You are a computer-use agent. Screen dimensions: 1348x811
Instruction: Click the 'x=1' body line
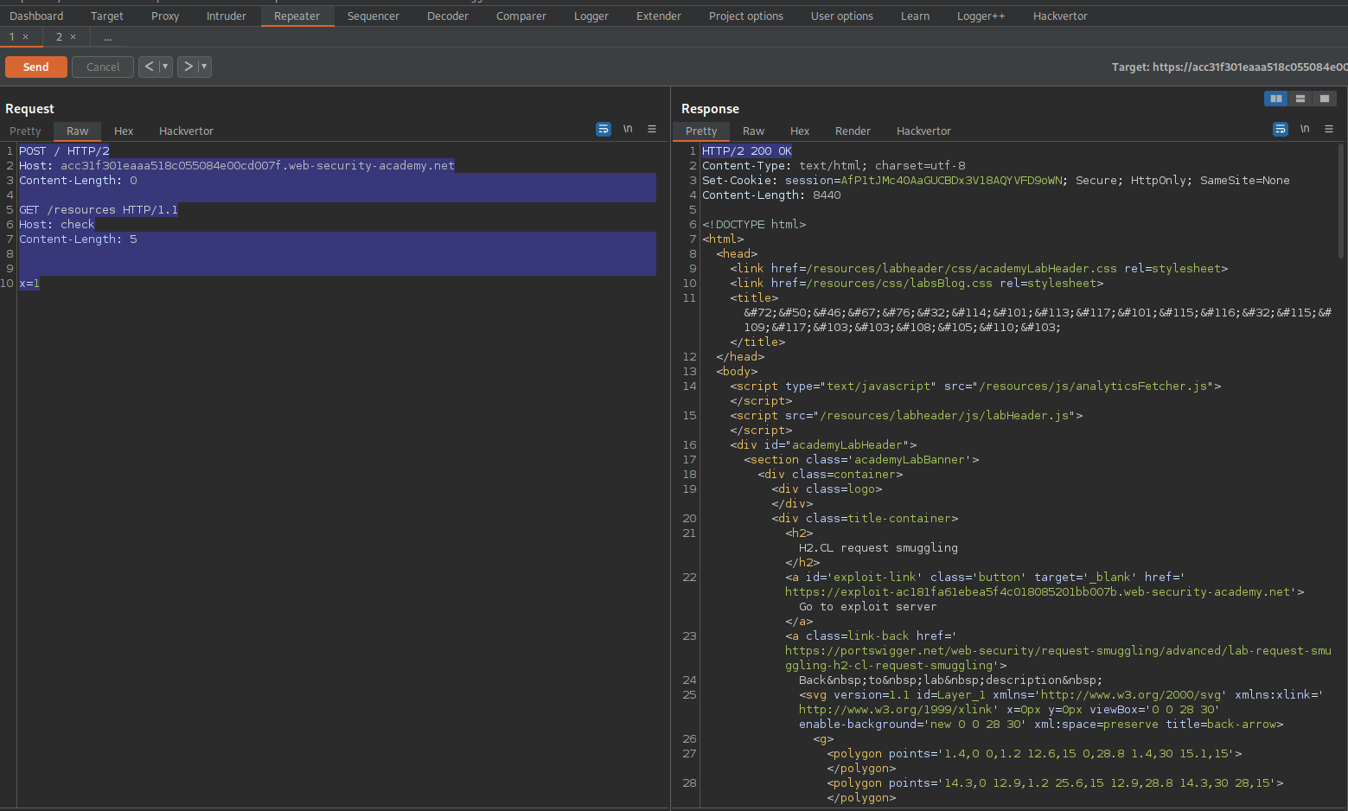point(29,283)
